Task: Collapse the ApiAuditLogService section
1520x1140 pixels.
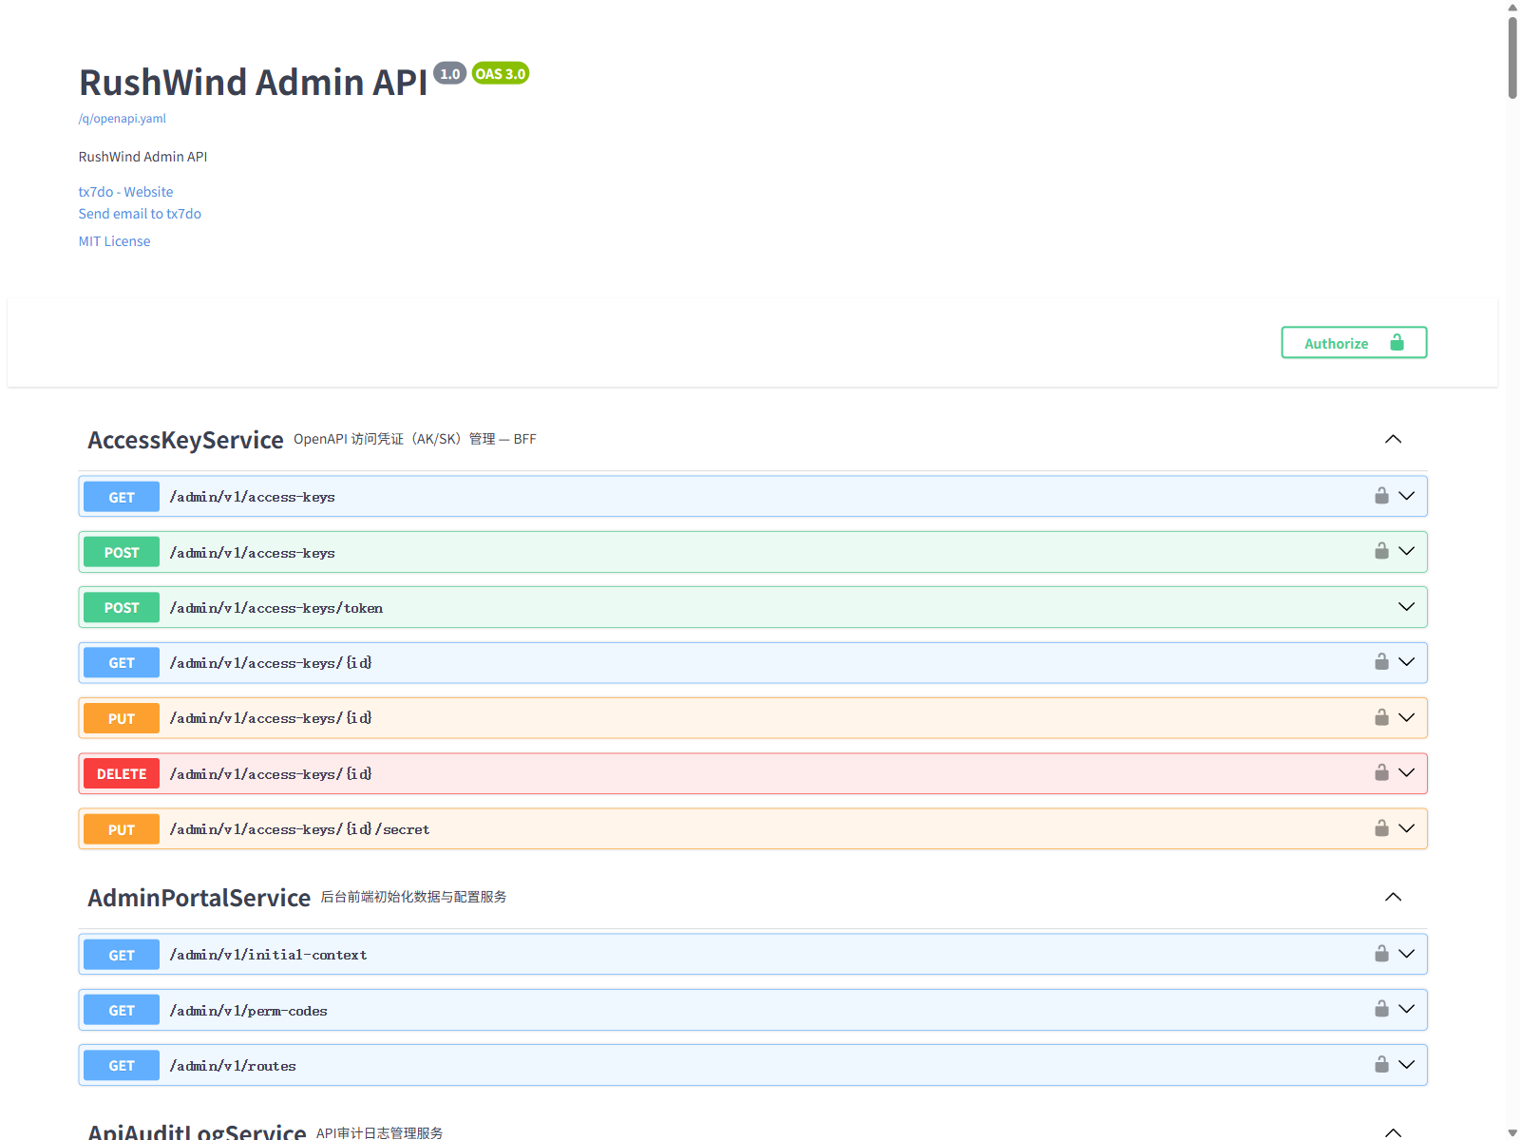Action: click(1394, 1131)
